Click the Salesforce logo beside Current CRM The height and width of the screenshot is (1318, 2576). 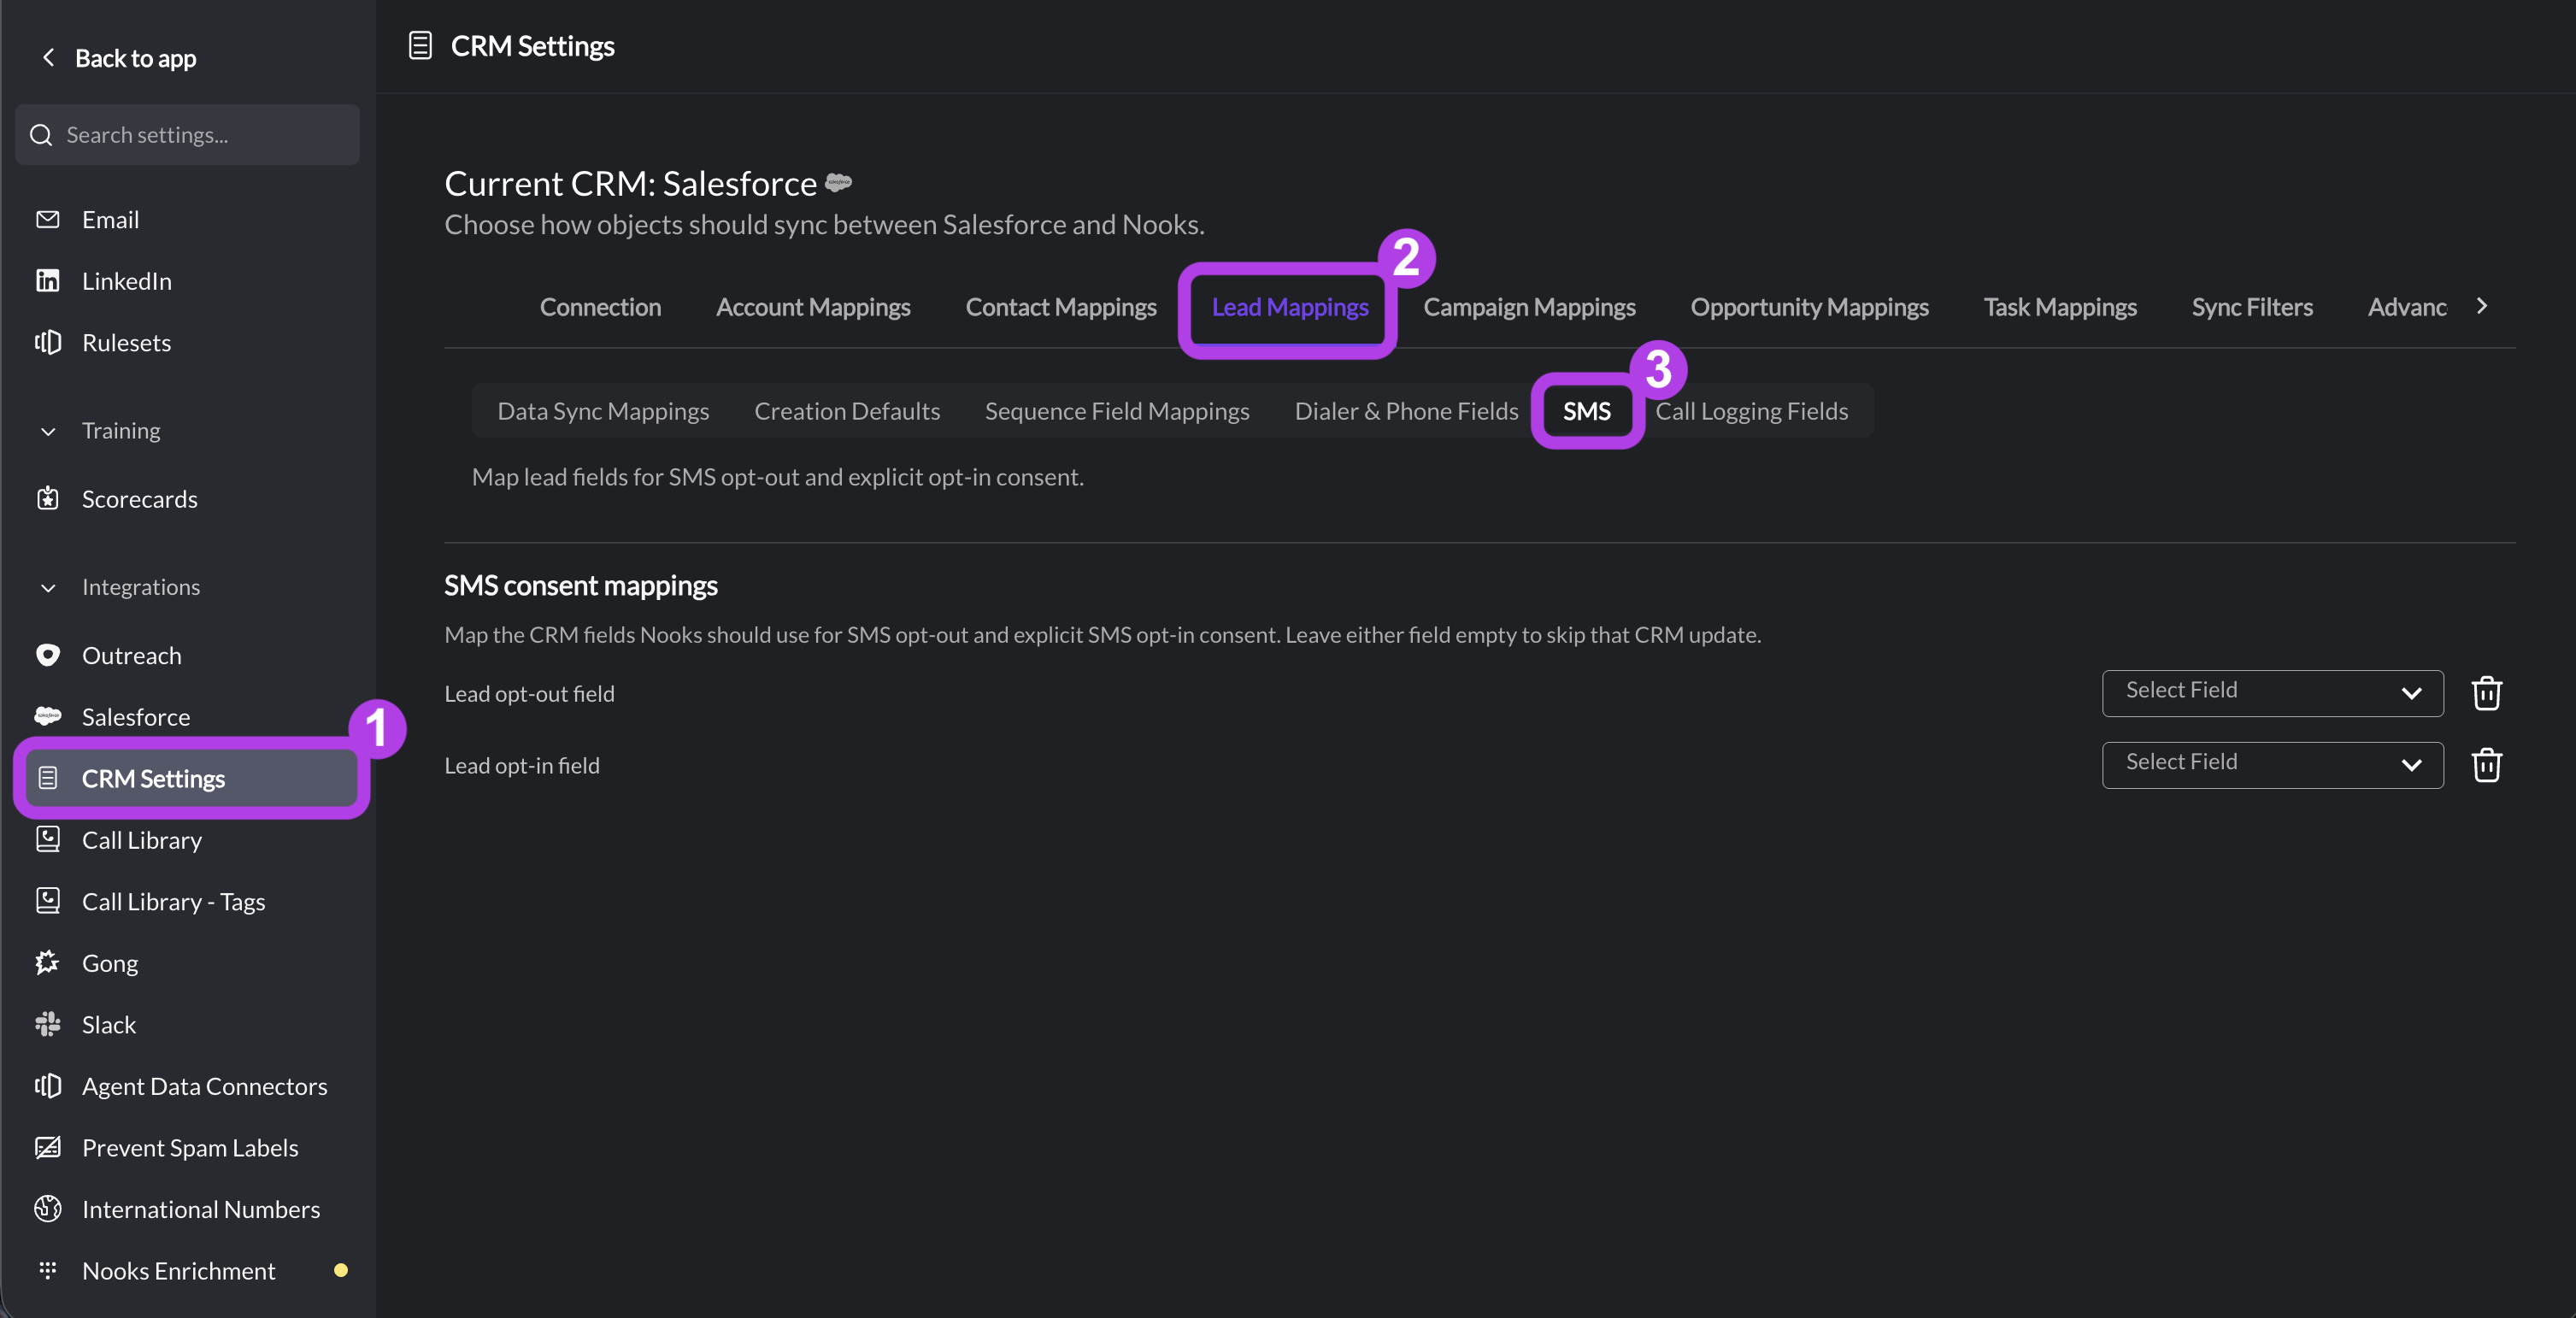click(x=839, y=183)
